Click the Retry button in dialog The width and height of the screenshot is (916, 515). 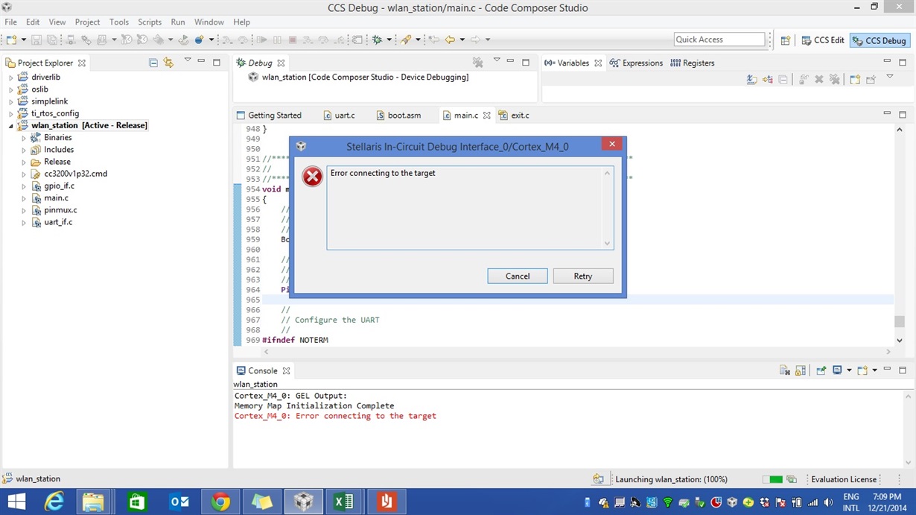point(583,276)
